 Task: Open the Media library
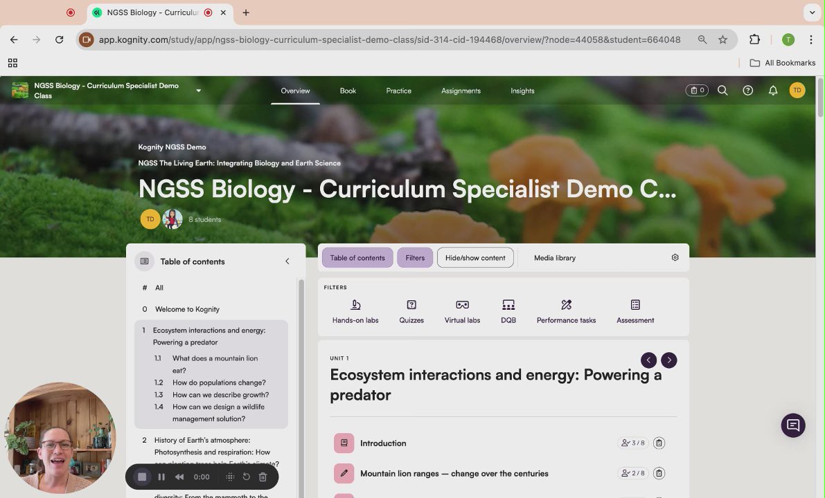pyautogui.click(x=555, y=257)
